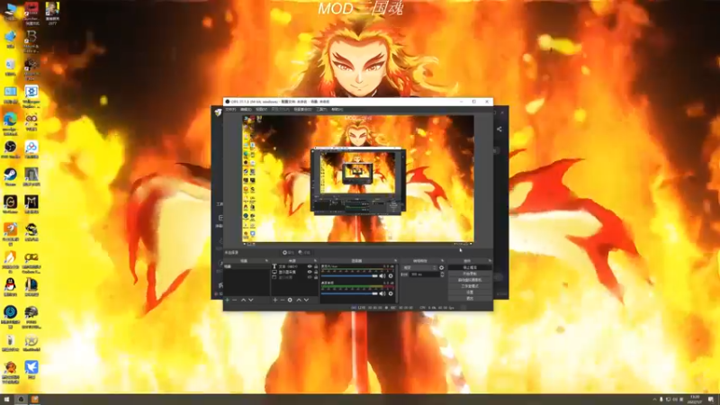Open the QQ penguin desktop shortcut
This screenshot has height=405, width=720.
[x=10, y=287]
